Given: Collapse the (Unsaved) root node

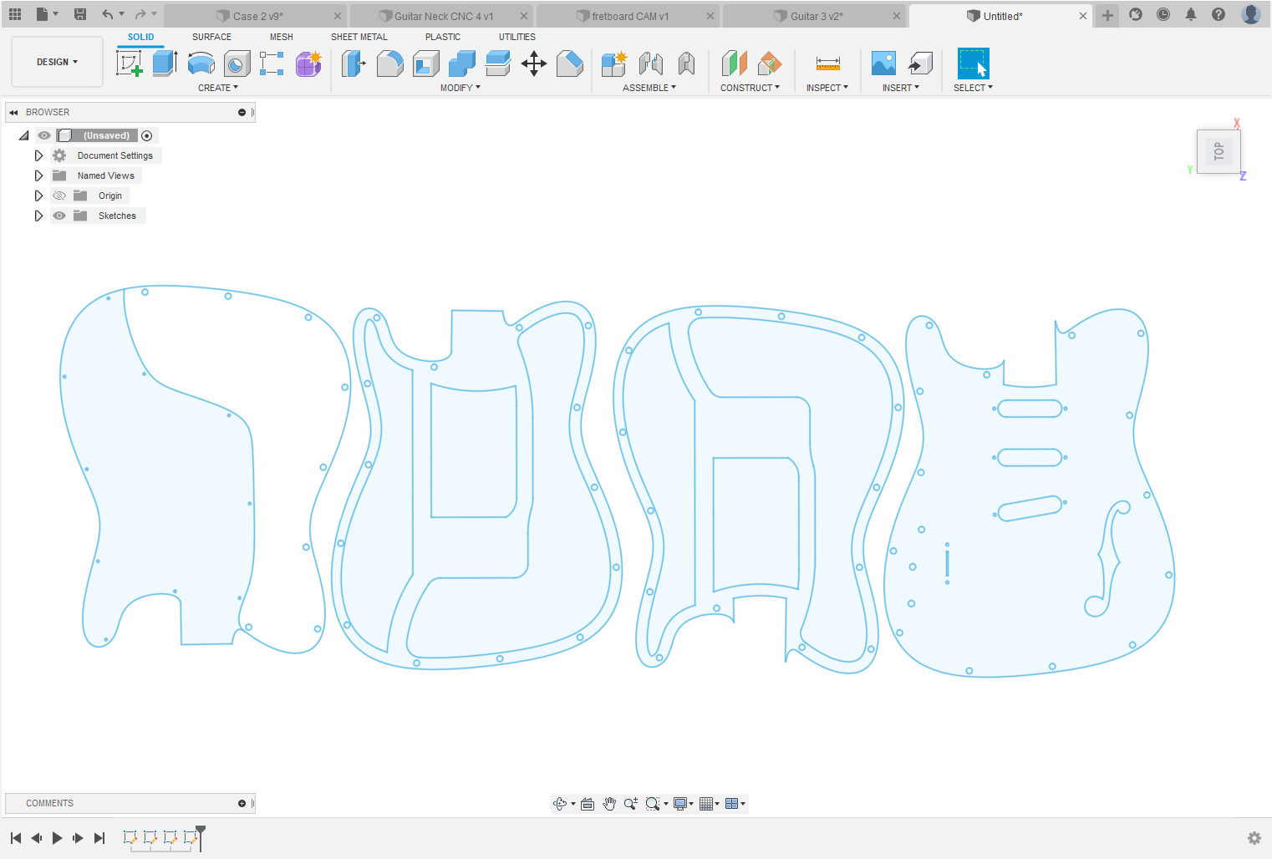Looking at the screenshot, I should pyautogui.click(x=24, y=135).
